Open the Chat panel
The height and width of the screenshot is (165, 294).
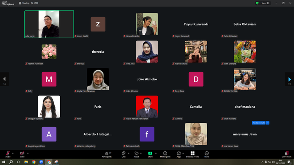pos(124,154)
